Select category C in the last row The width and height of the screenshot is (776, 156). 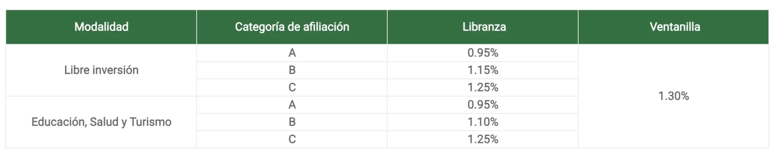click(292, 139)
